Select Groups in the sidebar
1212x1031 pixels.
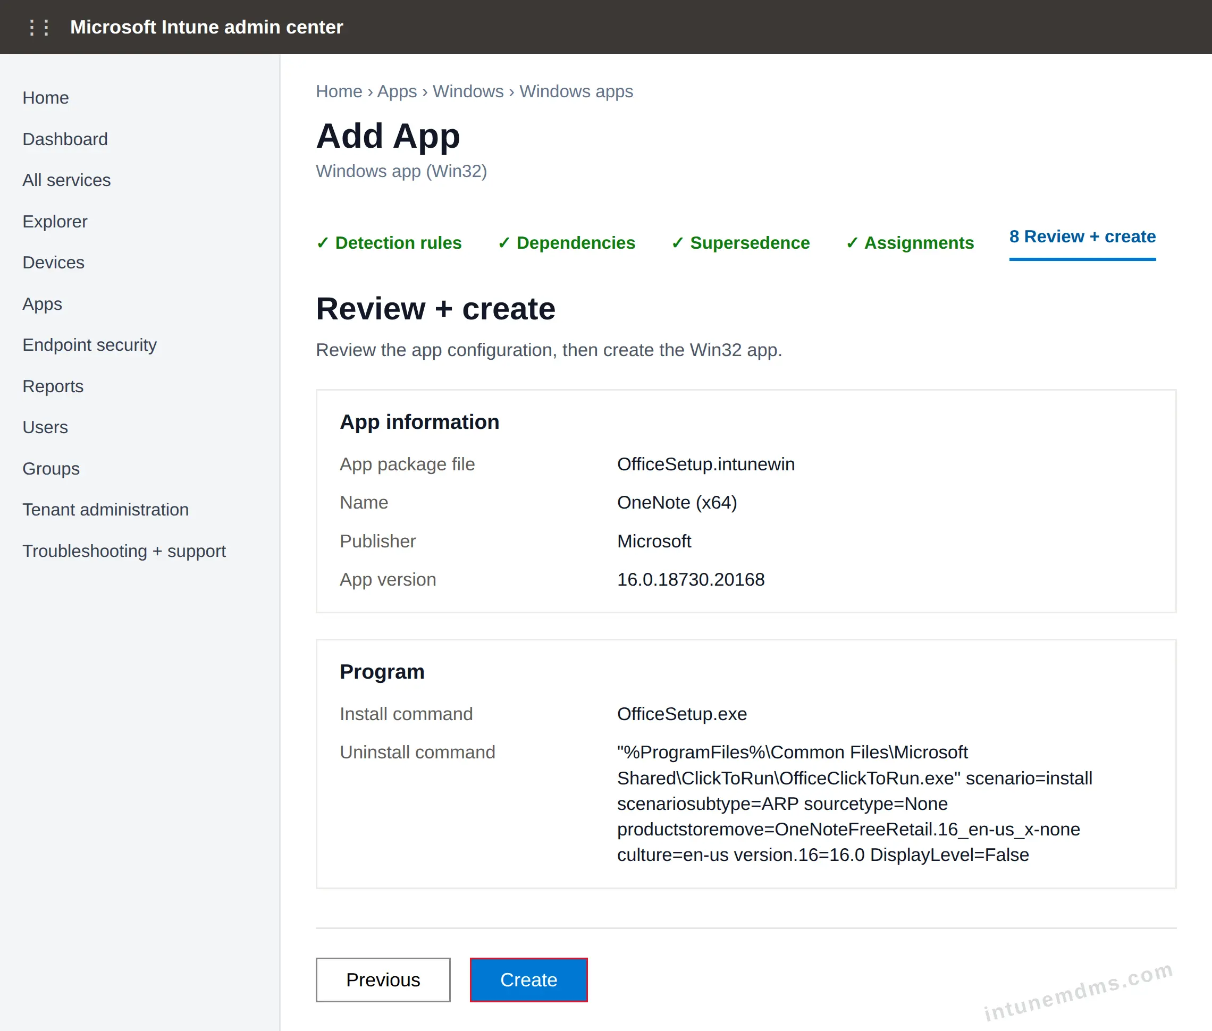[x=51, y=469]
